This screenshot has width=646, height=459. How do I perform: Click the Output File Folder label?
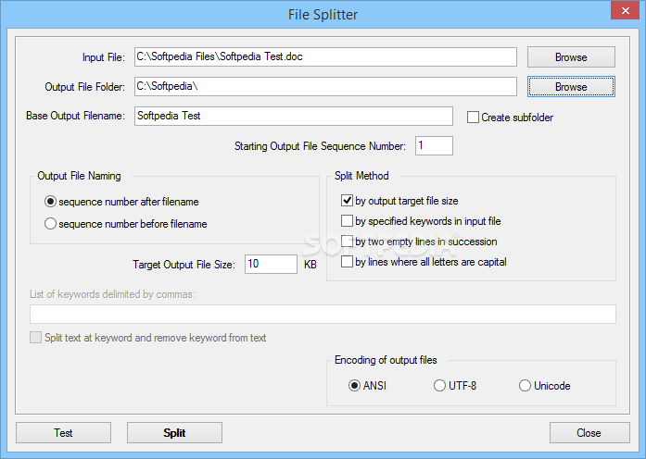(85, 87)
